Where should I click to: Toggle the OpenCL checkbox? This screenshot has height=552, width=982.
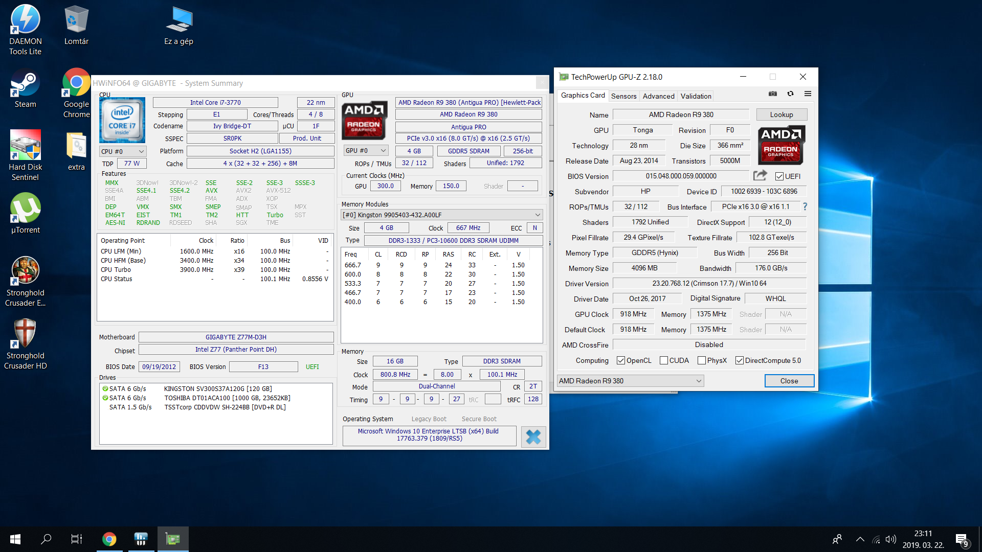pyautogui.click(x=621, y=360)
